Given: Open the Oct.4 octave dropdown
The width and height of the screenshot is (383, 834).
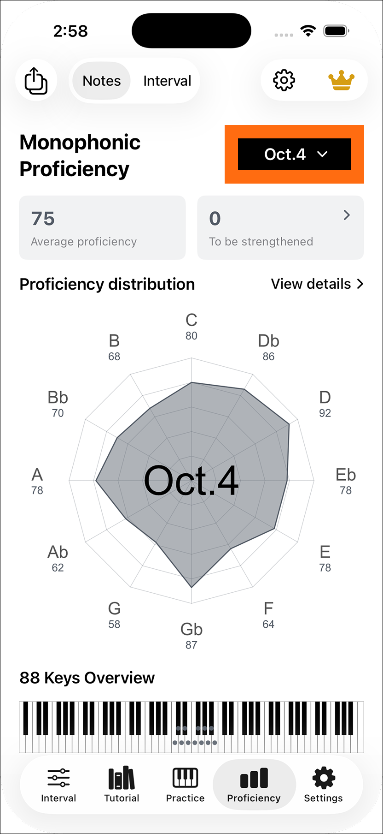Looking at the screenshot, I should pos(294,154).
